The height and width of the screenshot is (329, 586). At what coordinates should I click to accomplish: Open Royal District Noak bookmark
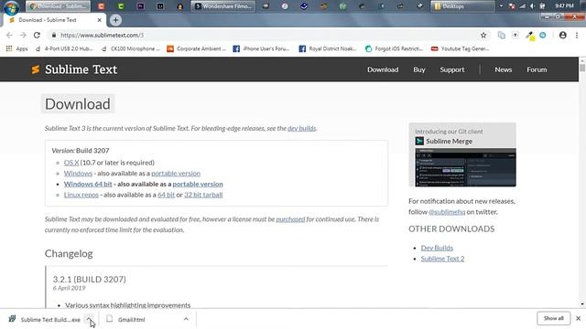pyautogui.click(x=328, y=48)
